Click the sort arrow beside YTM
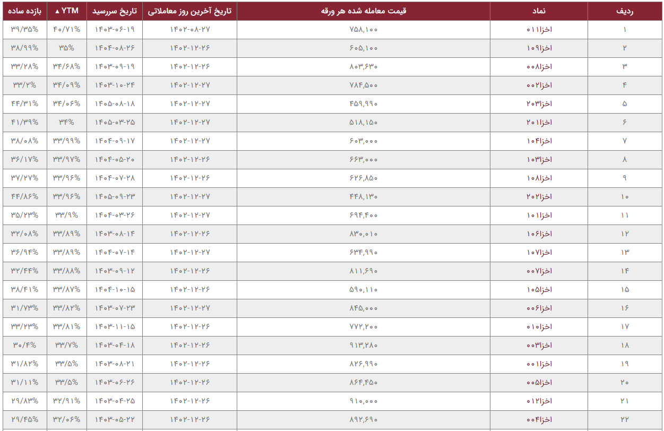Image resolution: width=664 pixels, height=431 pixels. (57, 11)
